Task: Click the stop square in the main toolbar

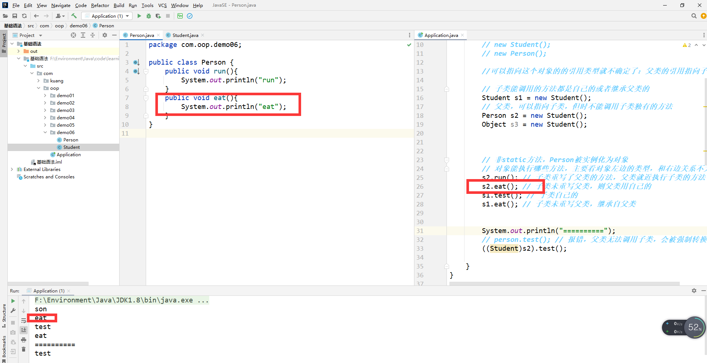Action: tap(168, 16)
